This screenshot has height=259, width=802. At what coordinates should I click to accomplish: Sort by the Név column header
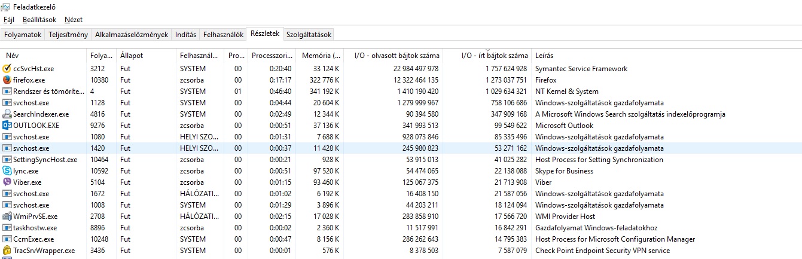(44, 56)
